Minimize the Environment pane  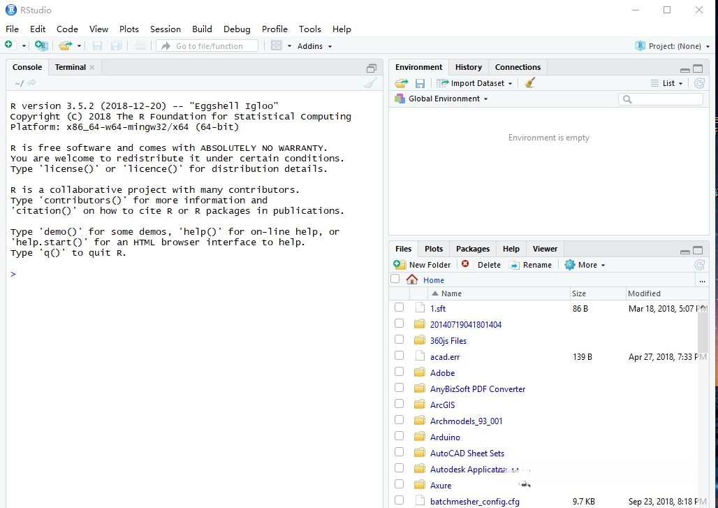[x=685, y=70]
